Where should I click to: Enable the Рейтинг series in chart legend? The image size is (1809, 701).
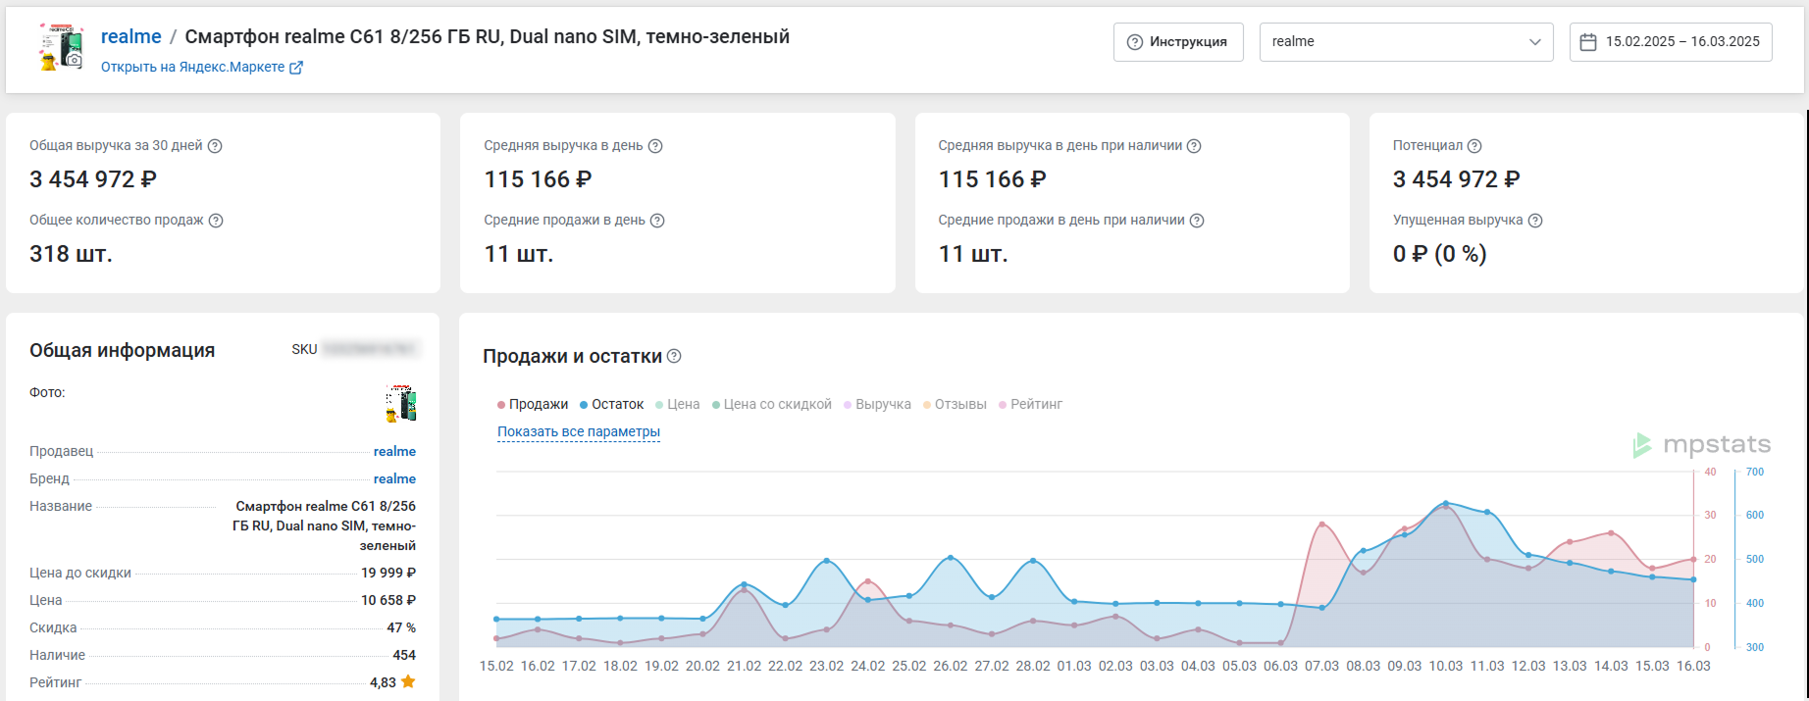point(1030,404)
